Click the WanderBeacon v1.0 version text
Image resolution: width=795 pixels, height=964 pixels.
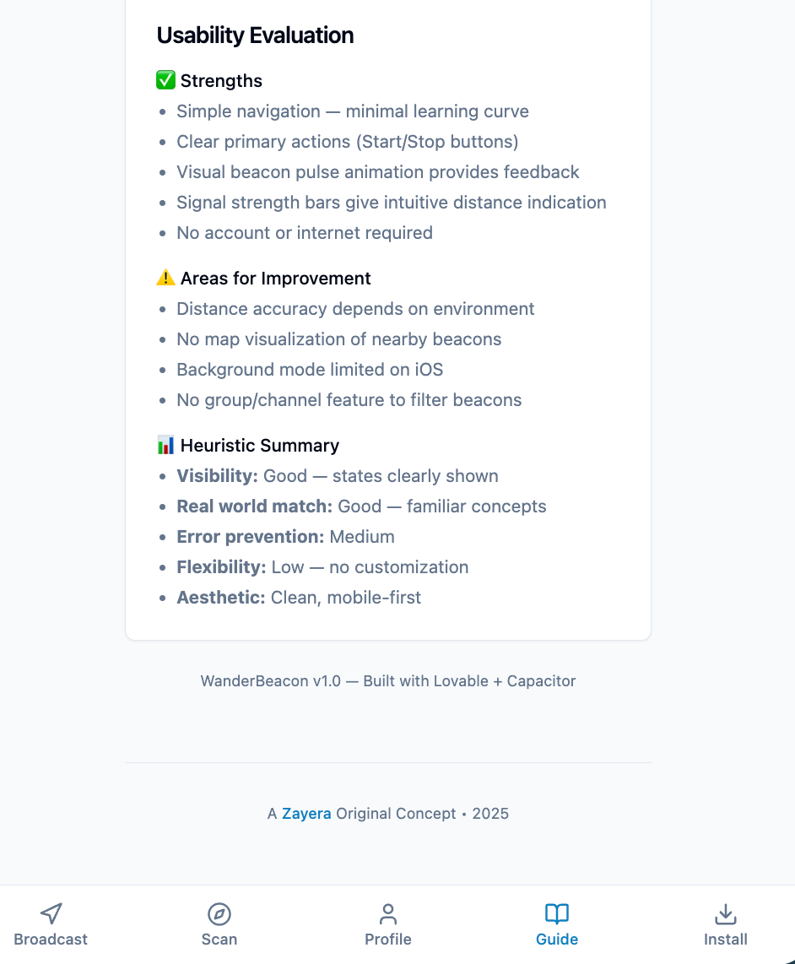[x=388, y=681]
